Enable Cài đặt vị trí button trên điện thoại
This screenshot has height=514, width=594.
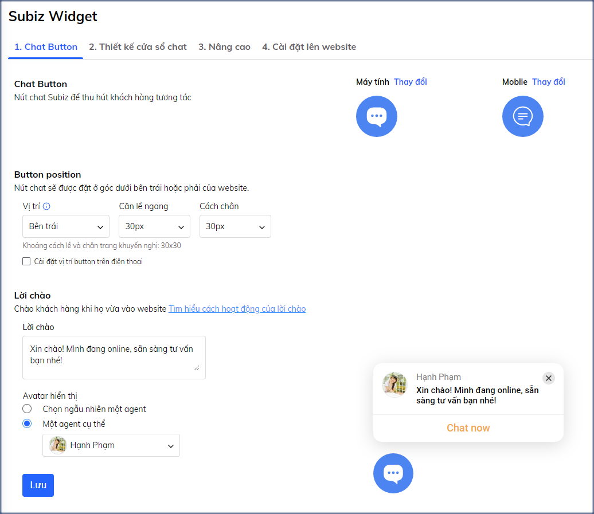pos(26,261)
